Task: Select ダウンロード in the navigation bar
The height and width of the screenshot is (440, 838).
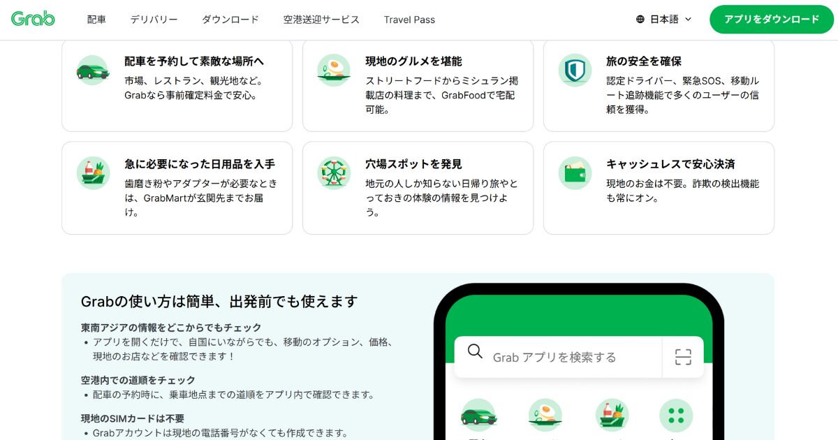Action: [230, 20]
